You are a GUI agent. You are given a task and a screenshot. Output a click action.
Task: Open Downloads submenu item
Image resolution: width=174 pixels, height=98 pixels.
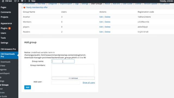[5, 62]
